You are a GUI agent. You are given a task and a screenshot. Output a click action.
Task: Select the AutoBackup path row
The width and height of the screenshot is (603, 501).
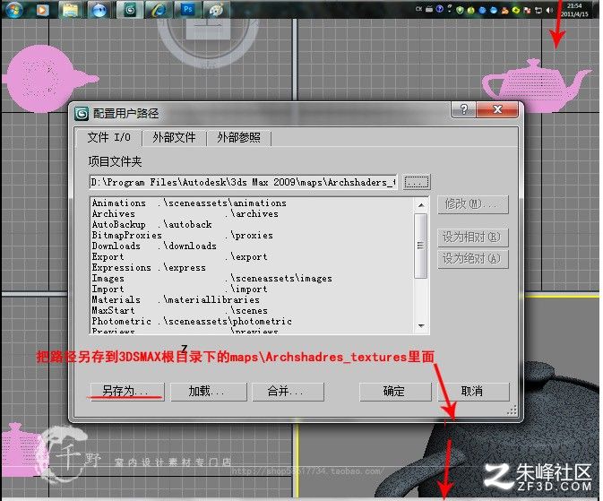click(252, 224)
